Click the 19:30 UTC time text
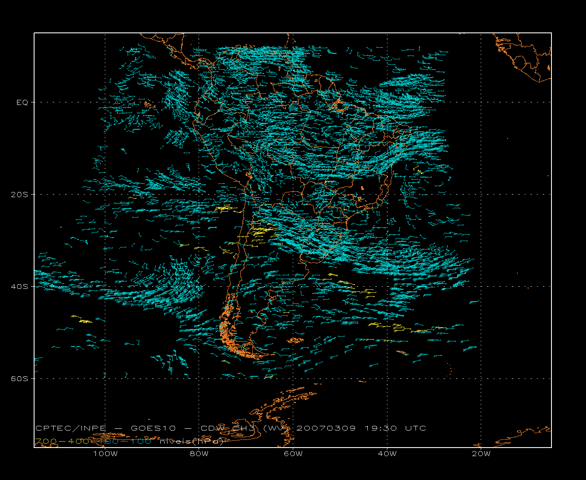 point(395,428)
